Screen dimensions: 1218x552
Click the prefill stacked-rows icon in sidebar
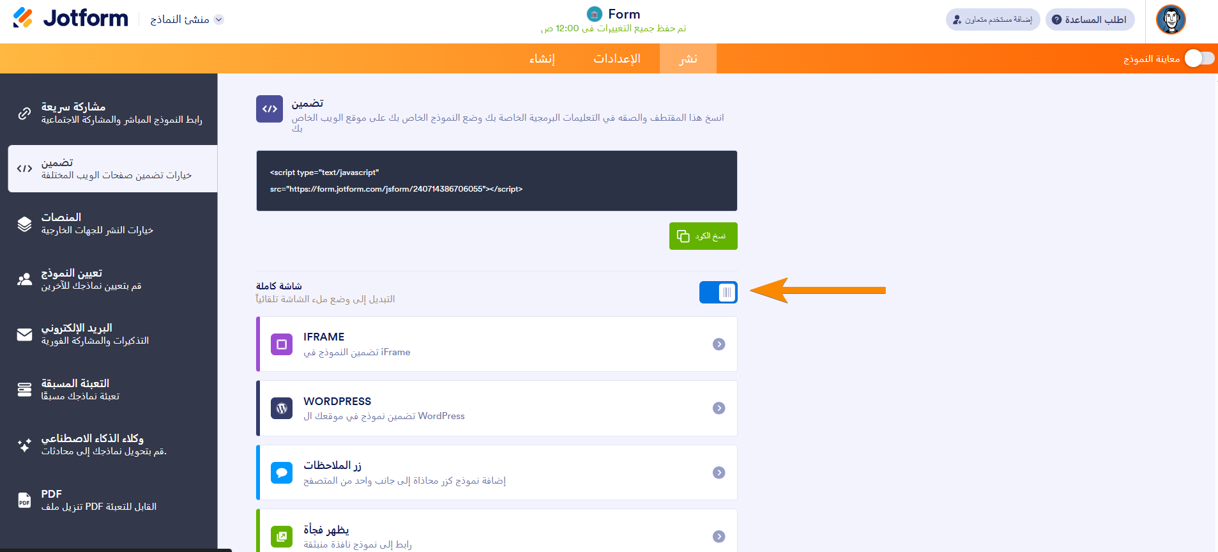[x=24, y=390]
